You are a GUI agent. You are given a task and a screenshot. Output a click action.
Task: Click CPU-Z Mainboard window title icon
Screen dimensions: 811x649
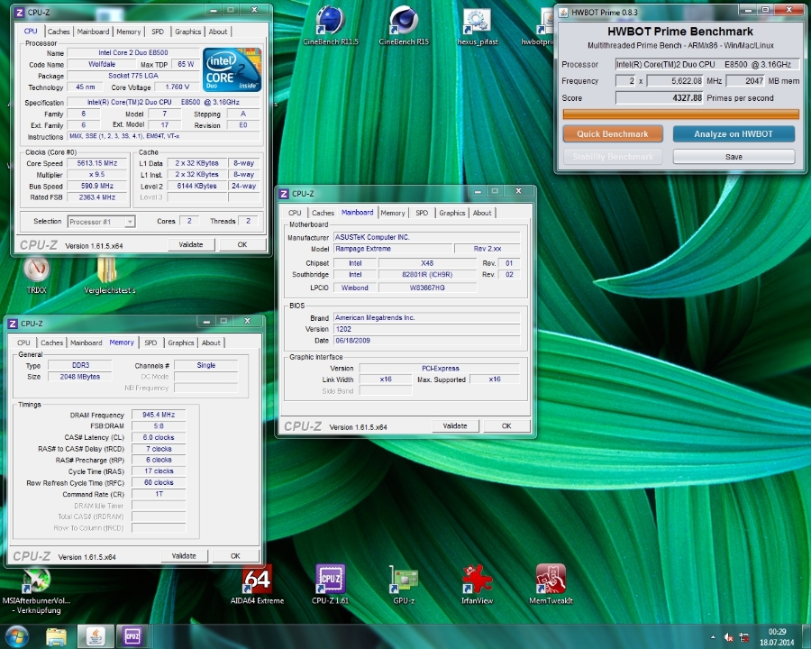(x=284, y=194)
